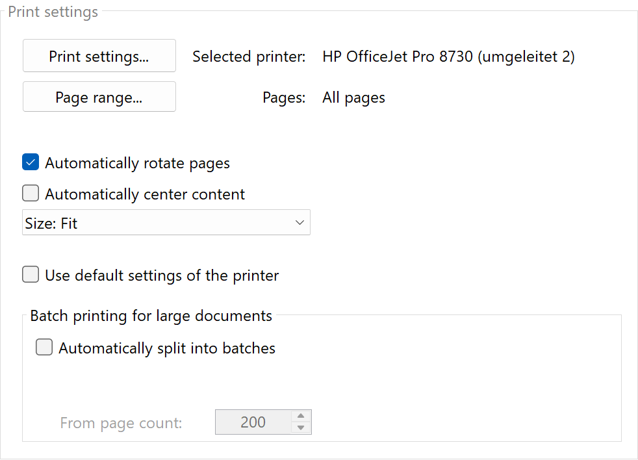Click the "Print settings" group title
Viewport: 638px width, 460px height.
pyautogui.click(x=53, y=11)
